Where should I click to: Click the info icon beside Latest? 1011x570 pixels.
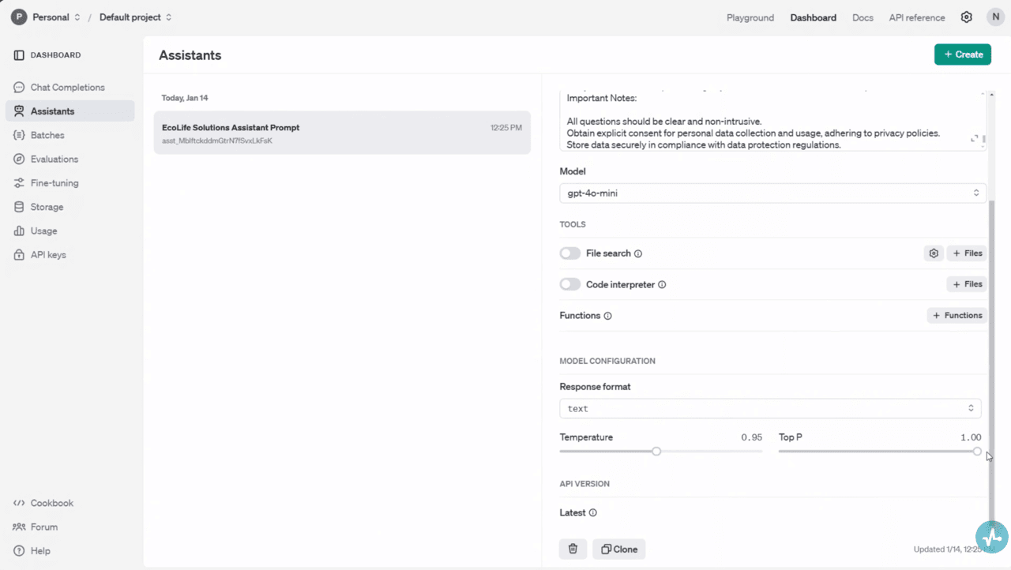[593, 513]
